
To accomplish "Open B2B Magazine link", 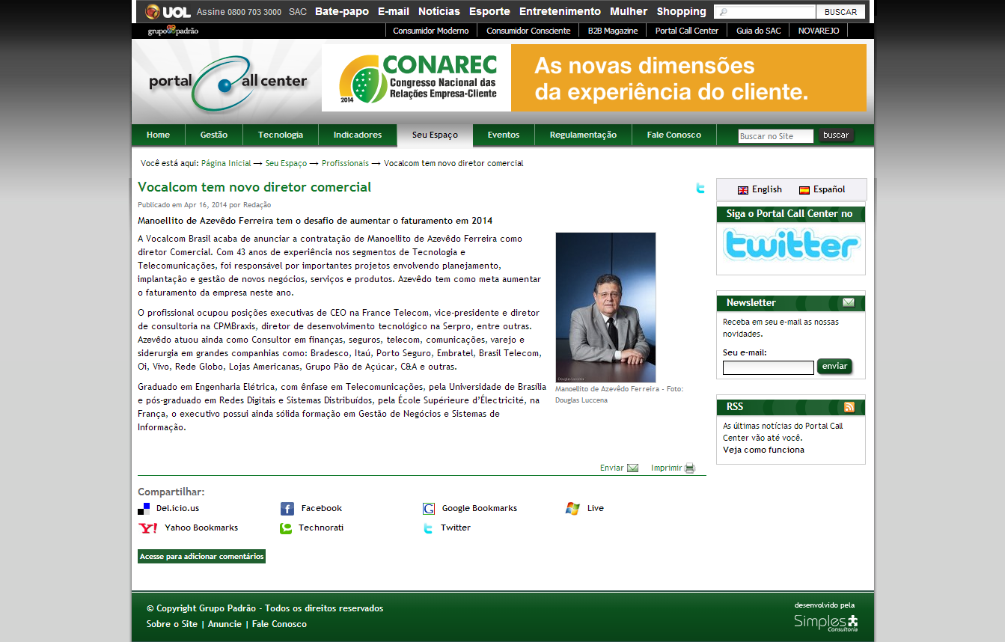I will [x=613, y=31].
